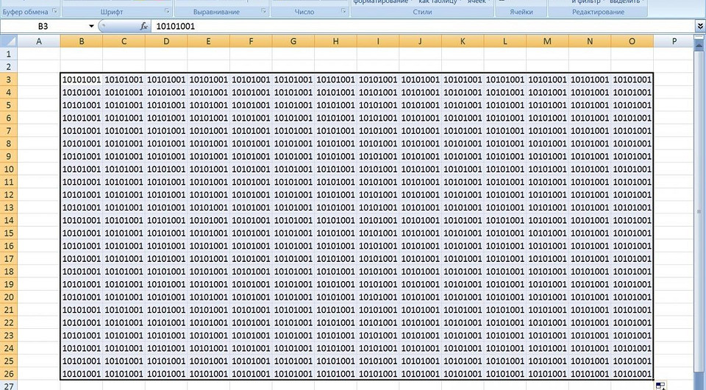Click the Select All corner button

click(x=8, y=42)
